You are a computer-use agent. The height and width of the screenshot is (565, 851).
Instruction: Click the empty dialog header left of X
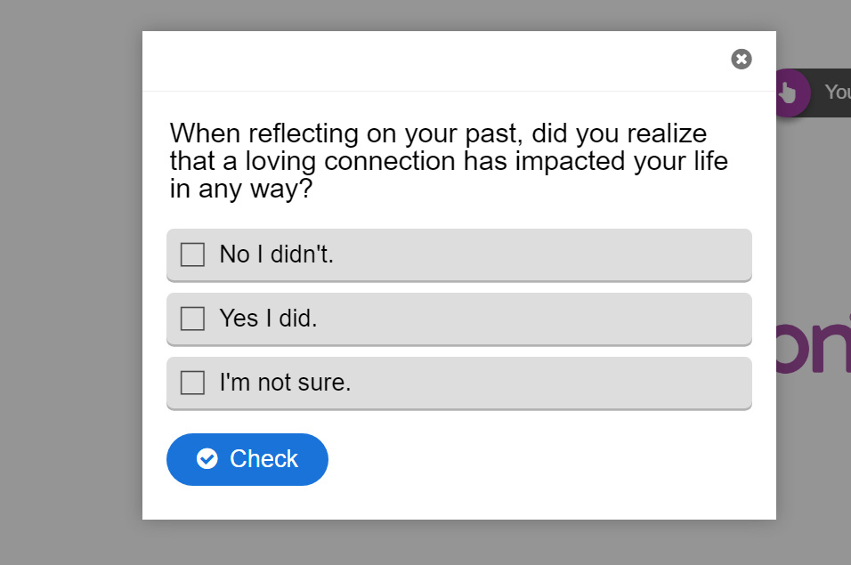pos(427,61)
